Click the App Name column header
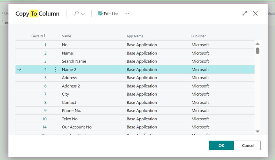The width and height of the screenshot is (275, 160). (135, 36)
